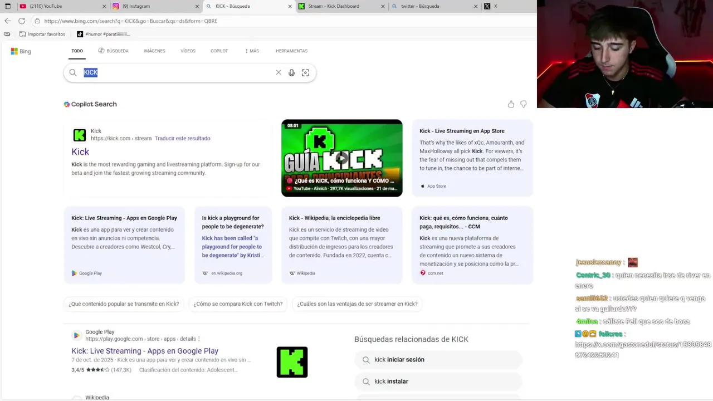713x401 pixels.
Task: Select the VÍDEOS filter
Action: coord(188,51)
